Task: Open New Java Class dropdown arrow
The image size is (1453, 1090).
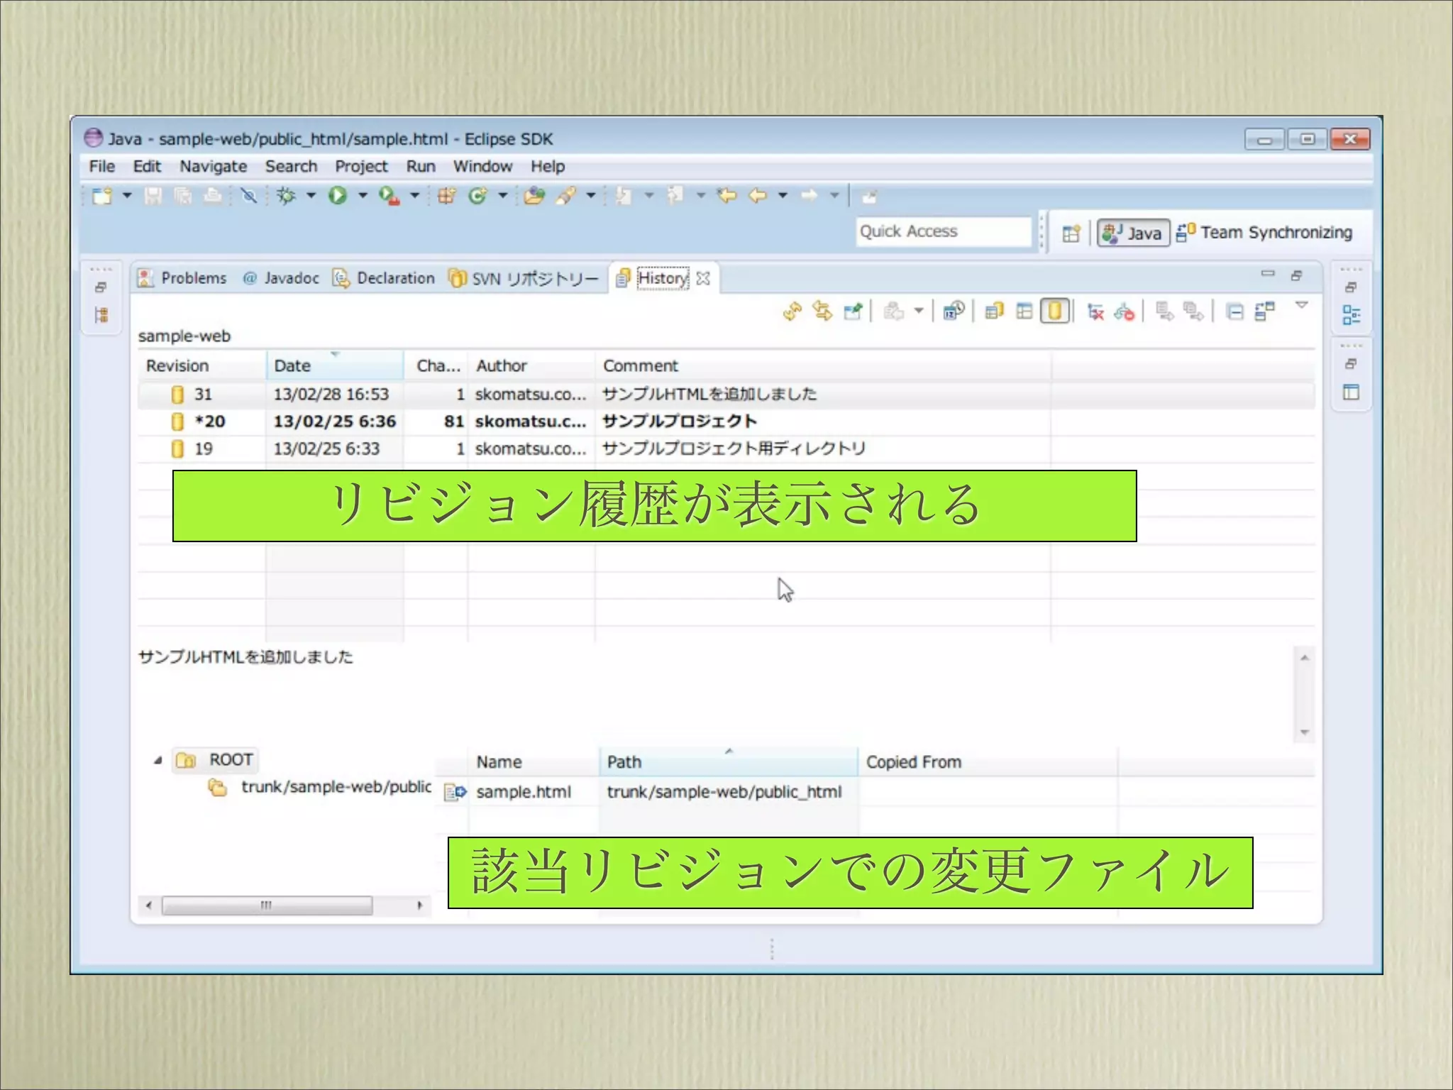Action: [x=502, y=195]
